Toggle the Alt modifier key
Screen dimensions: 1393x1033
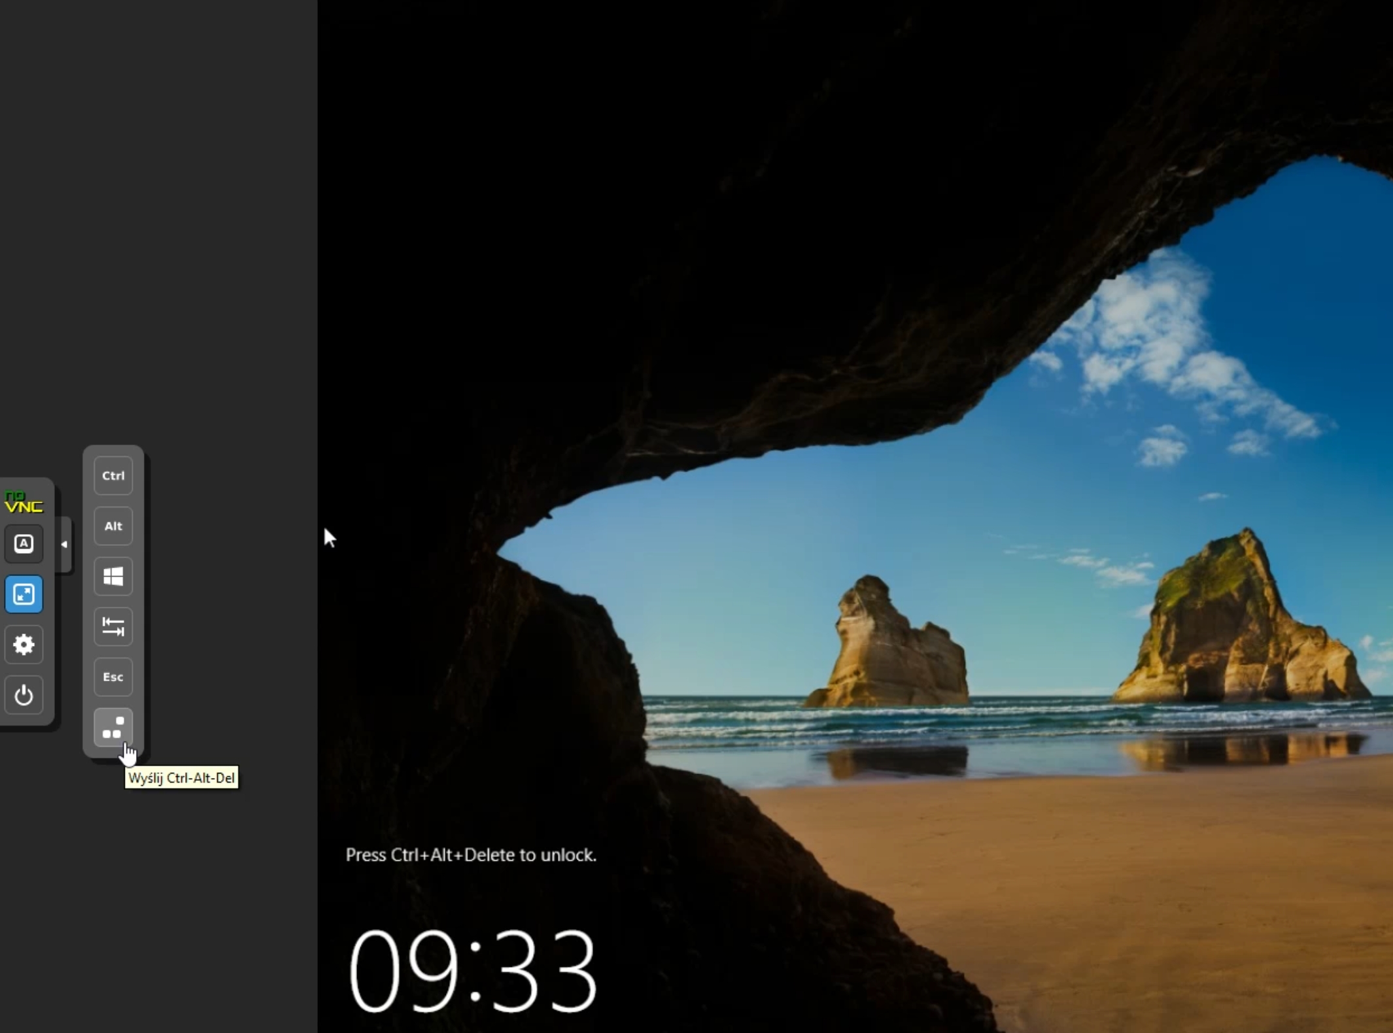pos(113,526)
